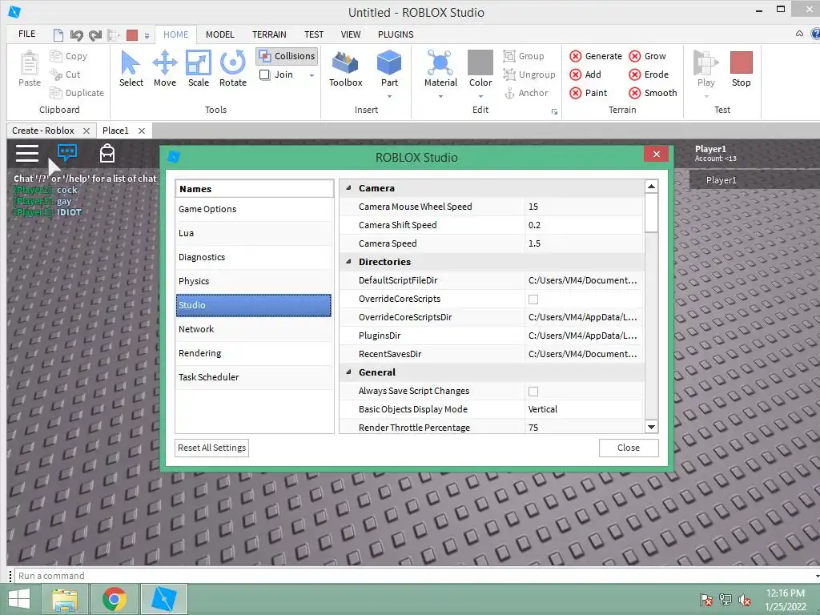The image size is (820, 615).
Task: Select the Erode terrain tool
Action: pos(649,74)
